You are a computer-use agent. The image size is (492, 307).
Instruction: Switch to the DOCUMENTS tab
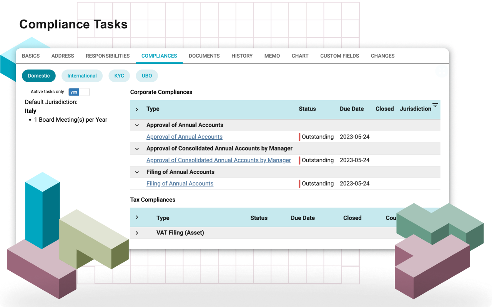pyautogui.click(x=204, y=56)
